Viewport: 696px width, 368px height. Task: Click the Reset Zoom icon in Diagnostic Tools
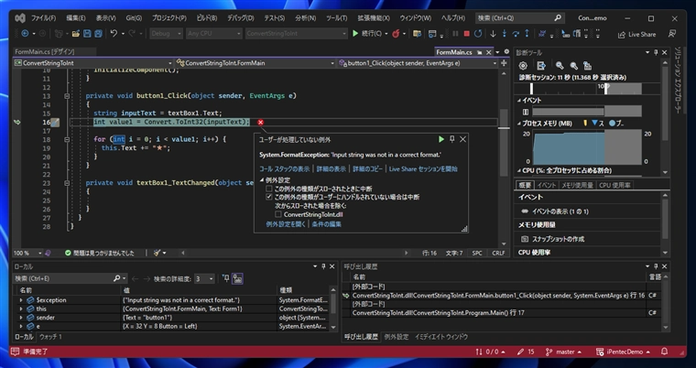pyautogui.click(x=587, y=66)
